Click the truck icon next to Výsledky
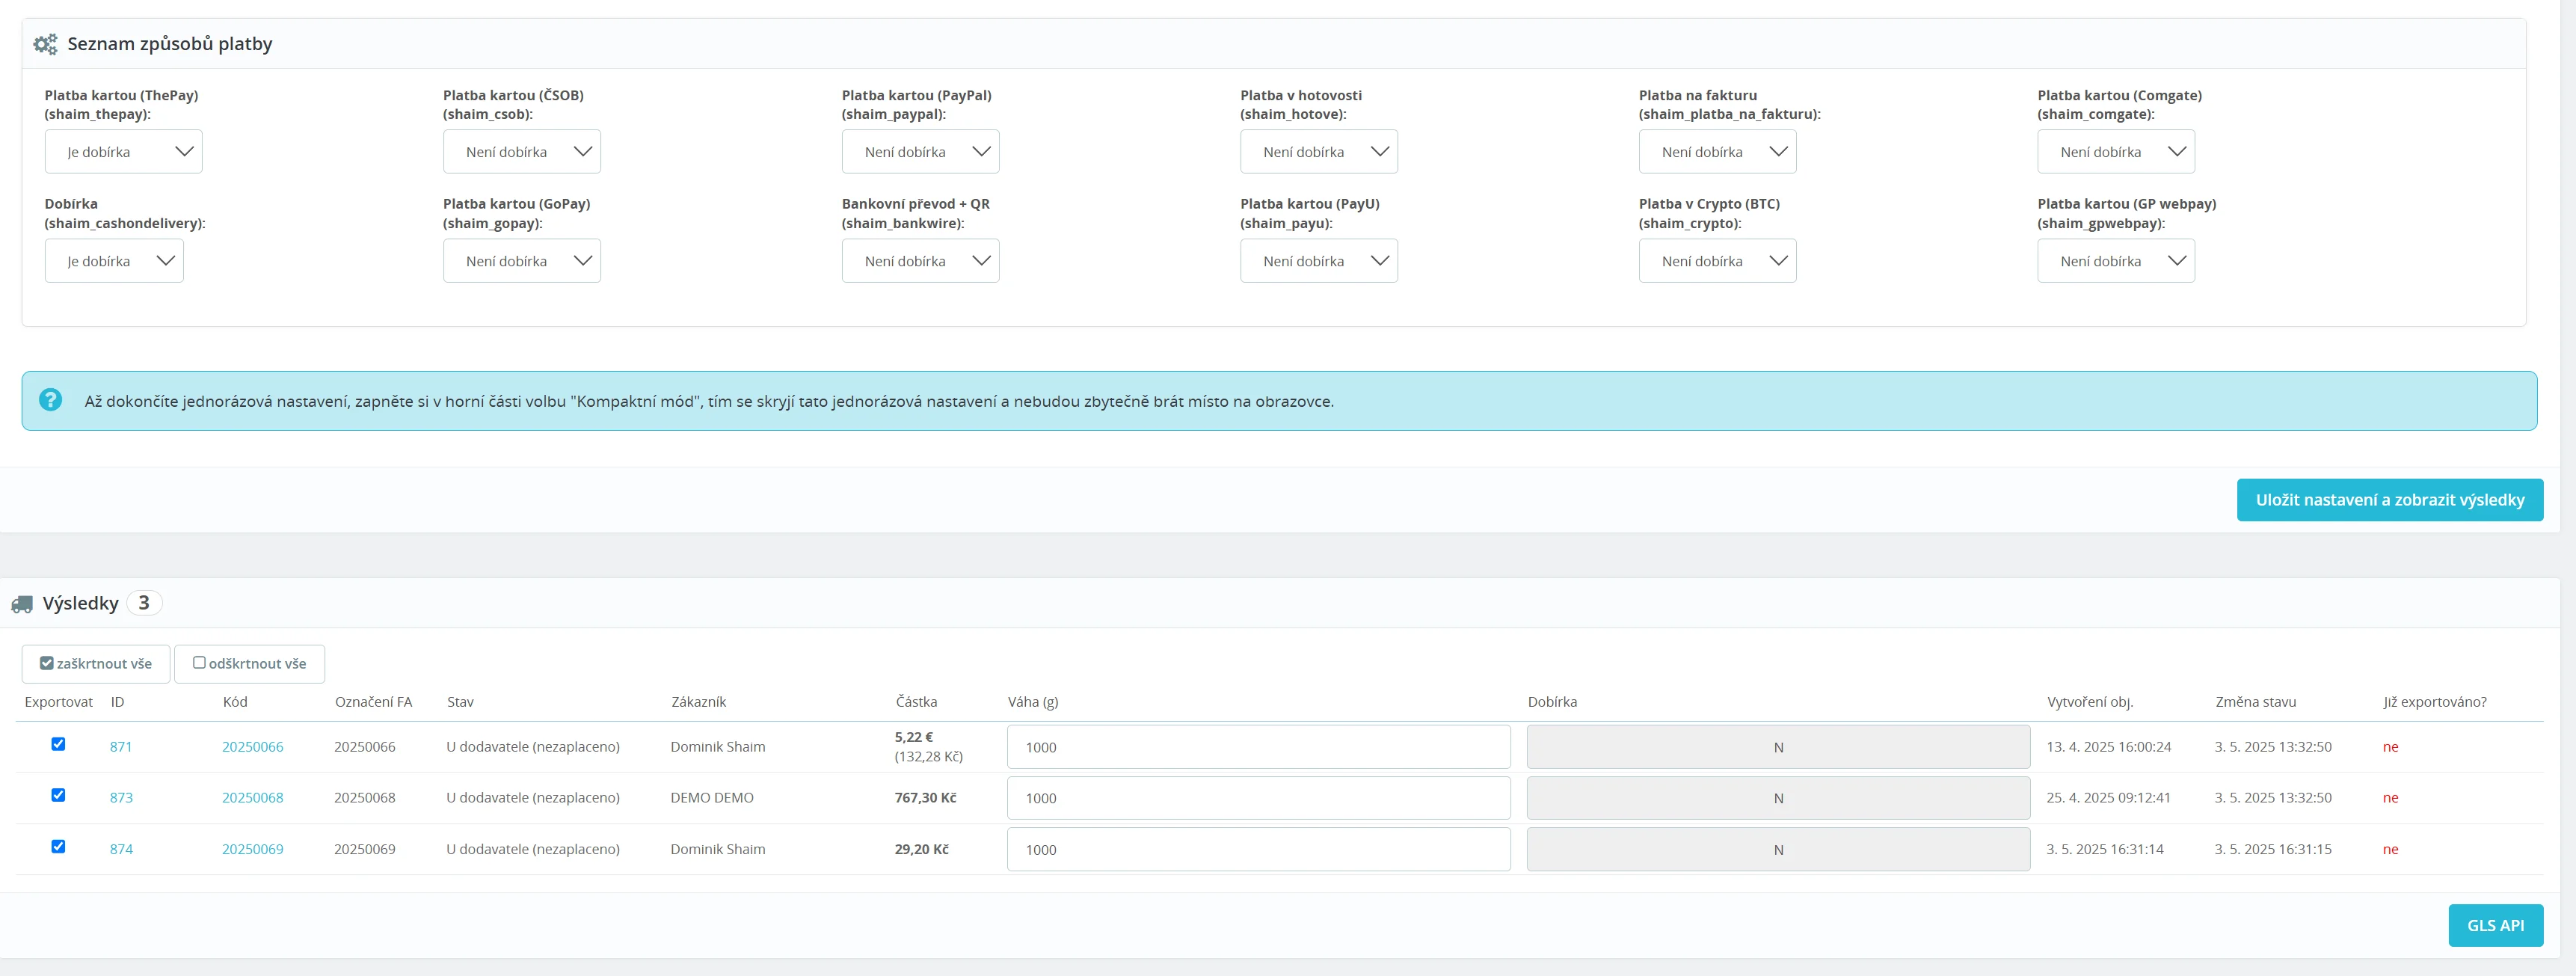 tap(22, 604)
